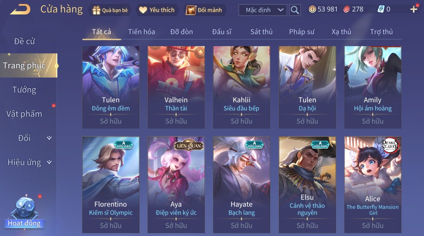This screenshot has height=236, width=424.
Task: Open Đổi mảnh chest icon
Action: click(191, 10)
